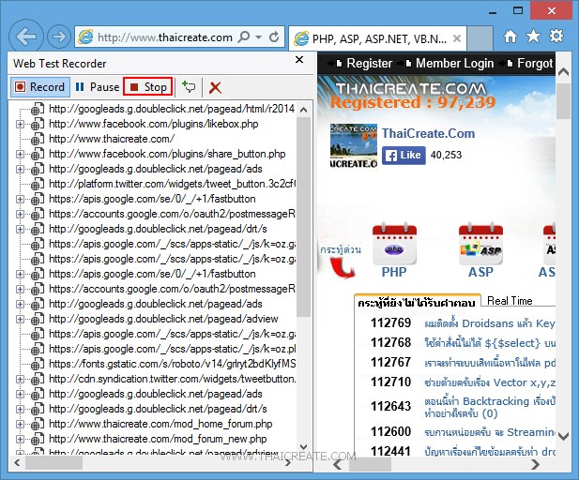Click the web page scroll up arrow

point(563,71)
